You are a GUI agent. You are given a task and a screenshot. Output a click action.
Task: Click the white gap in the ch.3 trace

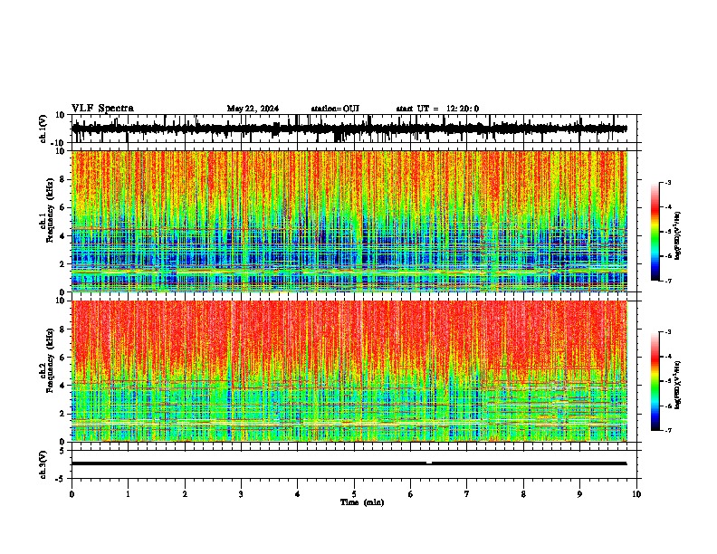click(x=429, y=463)
